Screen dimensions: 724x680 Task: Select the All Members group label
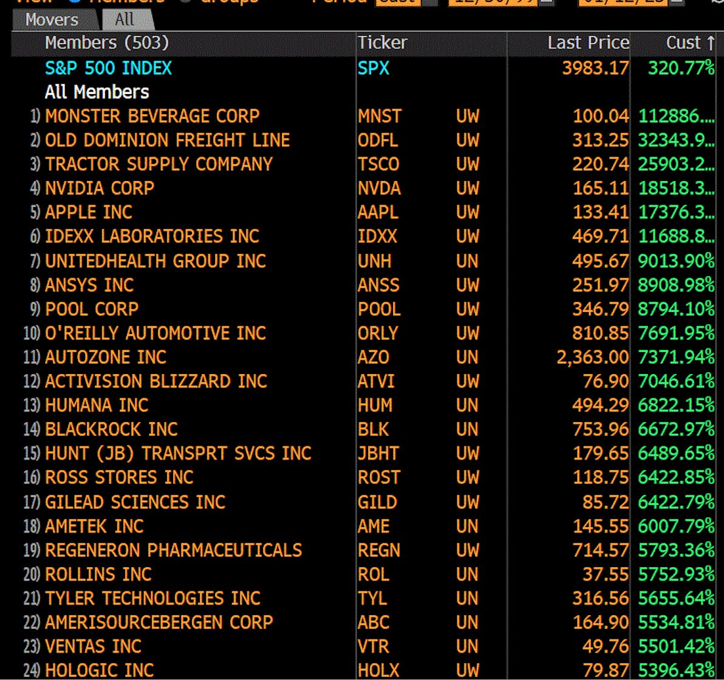[97, 92]
